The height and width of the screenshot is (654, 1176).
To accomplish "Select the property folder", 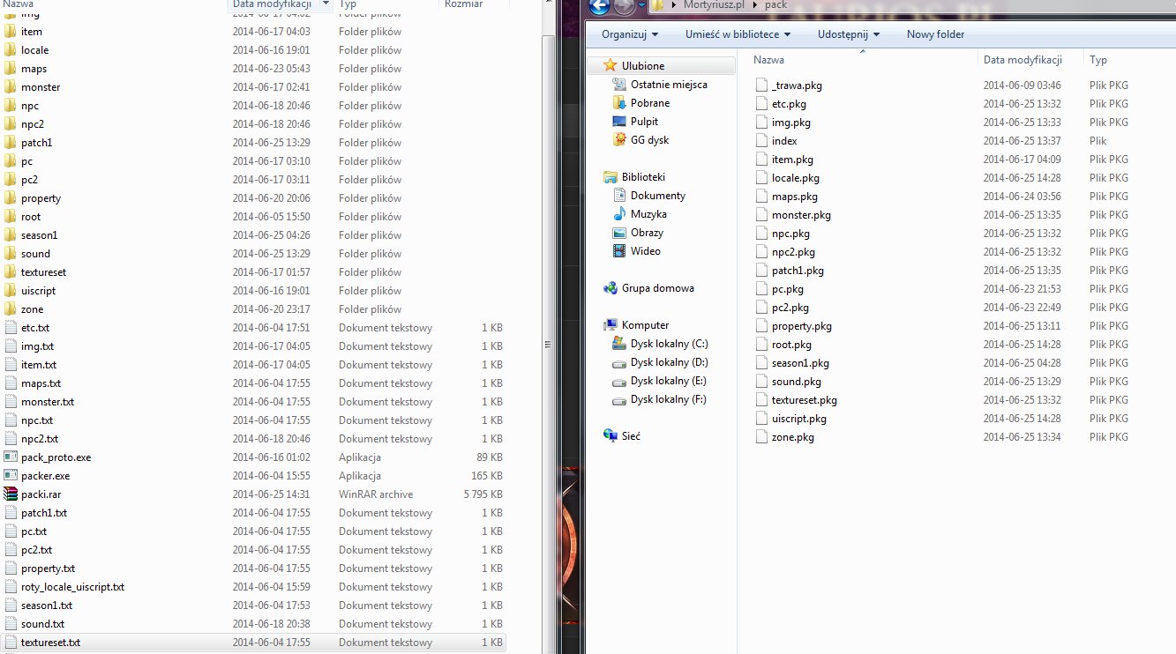I will [41, 198].
